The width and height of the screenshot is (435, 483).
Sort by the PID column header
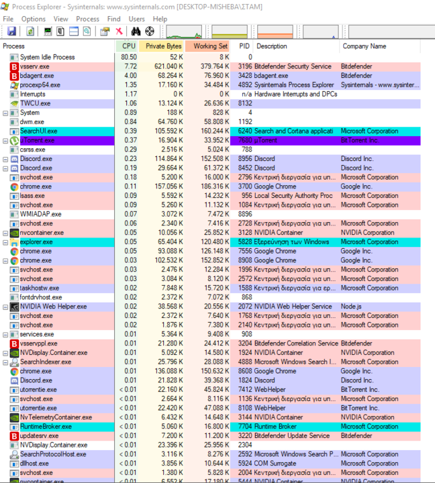242,46
